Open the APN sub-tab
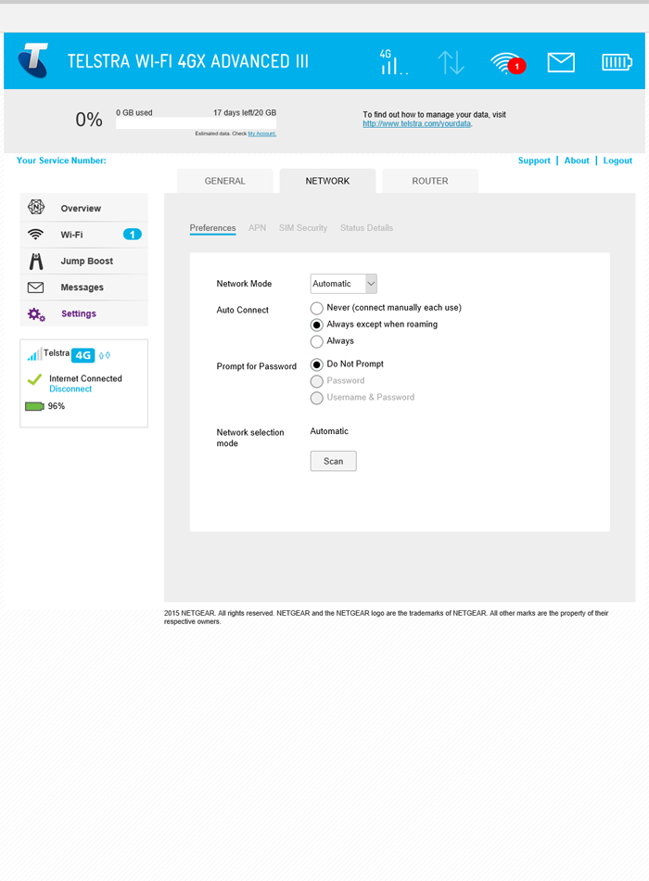The width and height of the screenshot is (649, 881). 257,228
